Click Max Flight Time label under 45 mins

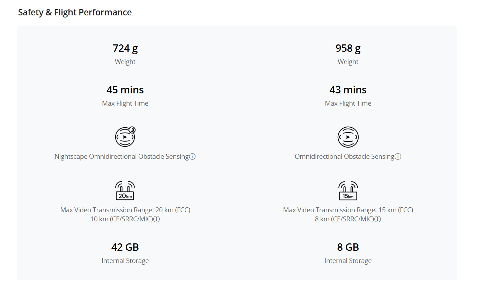tap(125, 103)
